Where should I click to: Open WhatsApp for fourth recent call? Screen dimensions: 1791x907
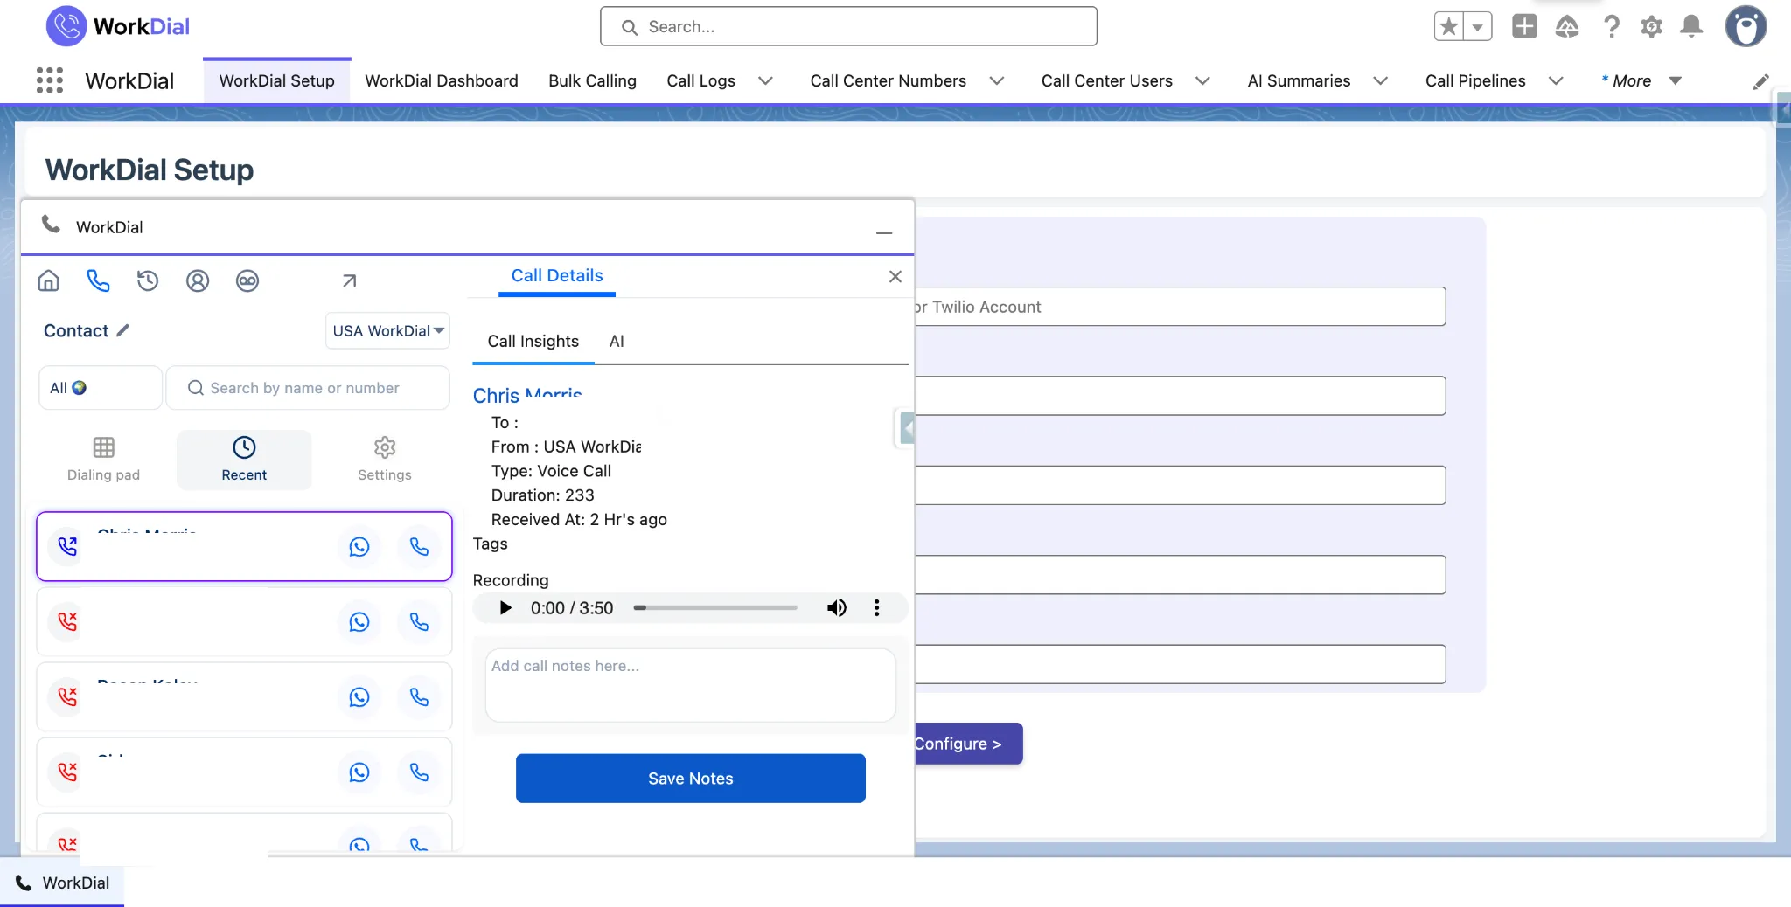tap(359, 772)
